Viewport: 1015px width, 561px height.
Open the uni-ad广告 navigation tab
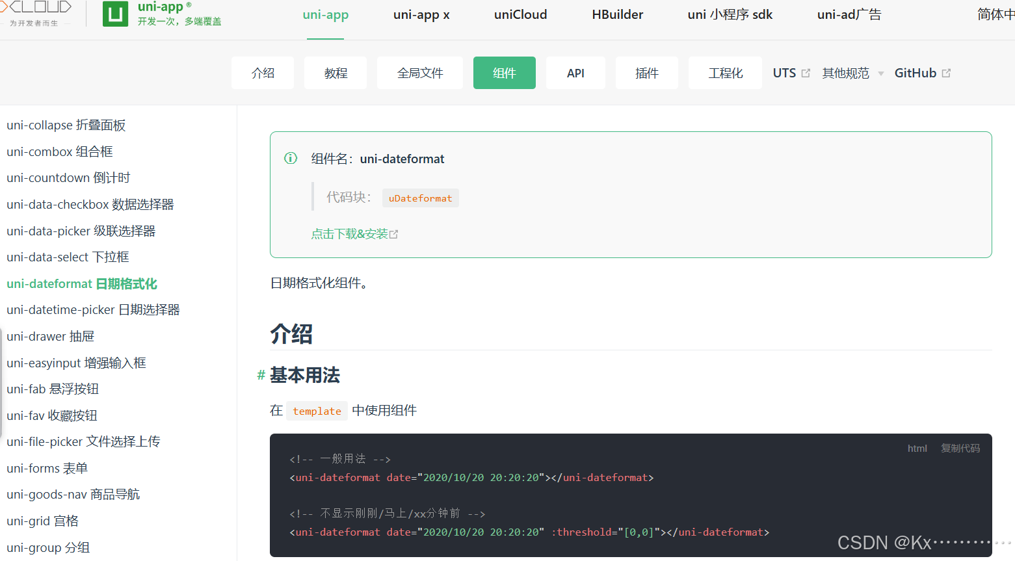tap(849, 14)
